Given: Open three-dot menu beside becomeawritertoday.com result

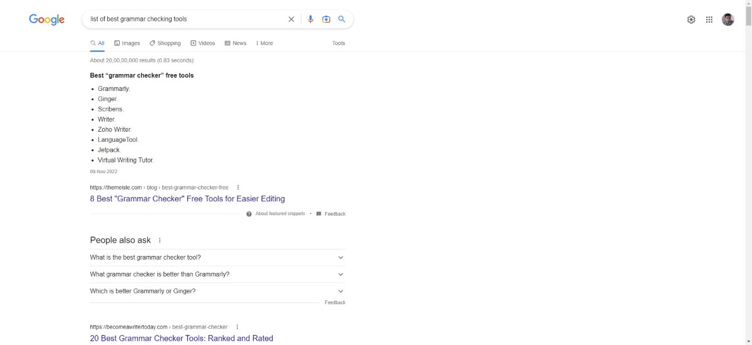Looking at the screenshot, I should point(238,327).
